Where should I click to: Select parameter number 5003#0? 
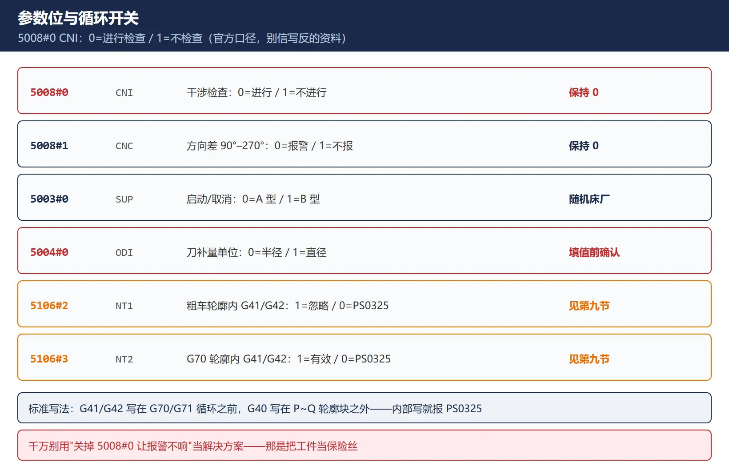(49, 199)
